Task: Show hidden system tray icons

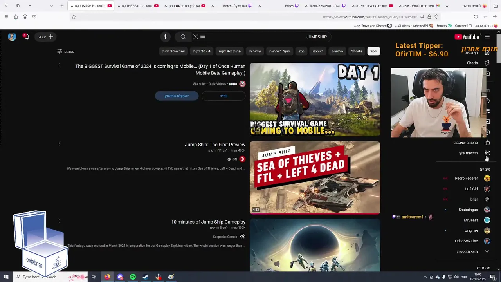Action: pos(425,277)
